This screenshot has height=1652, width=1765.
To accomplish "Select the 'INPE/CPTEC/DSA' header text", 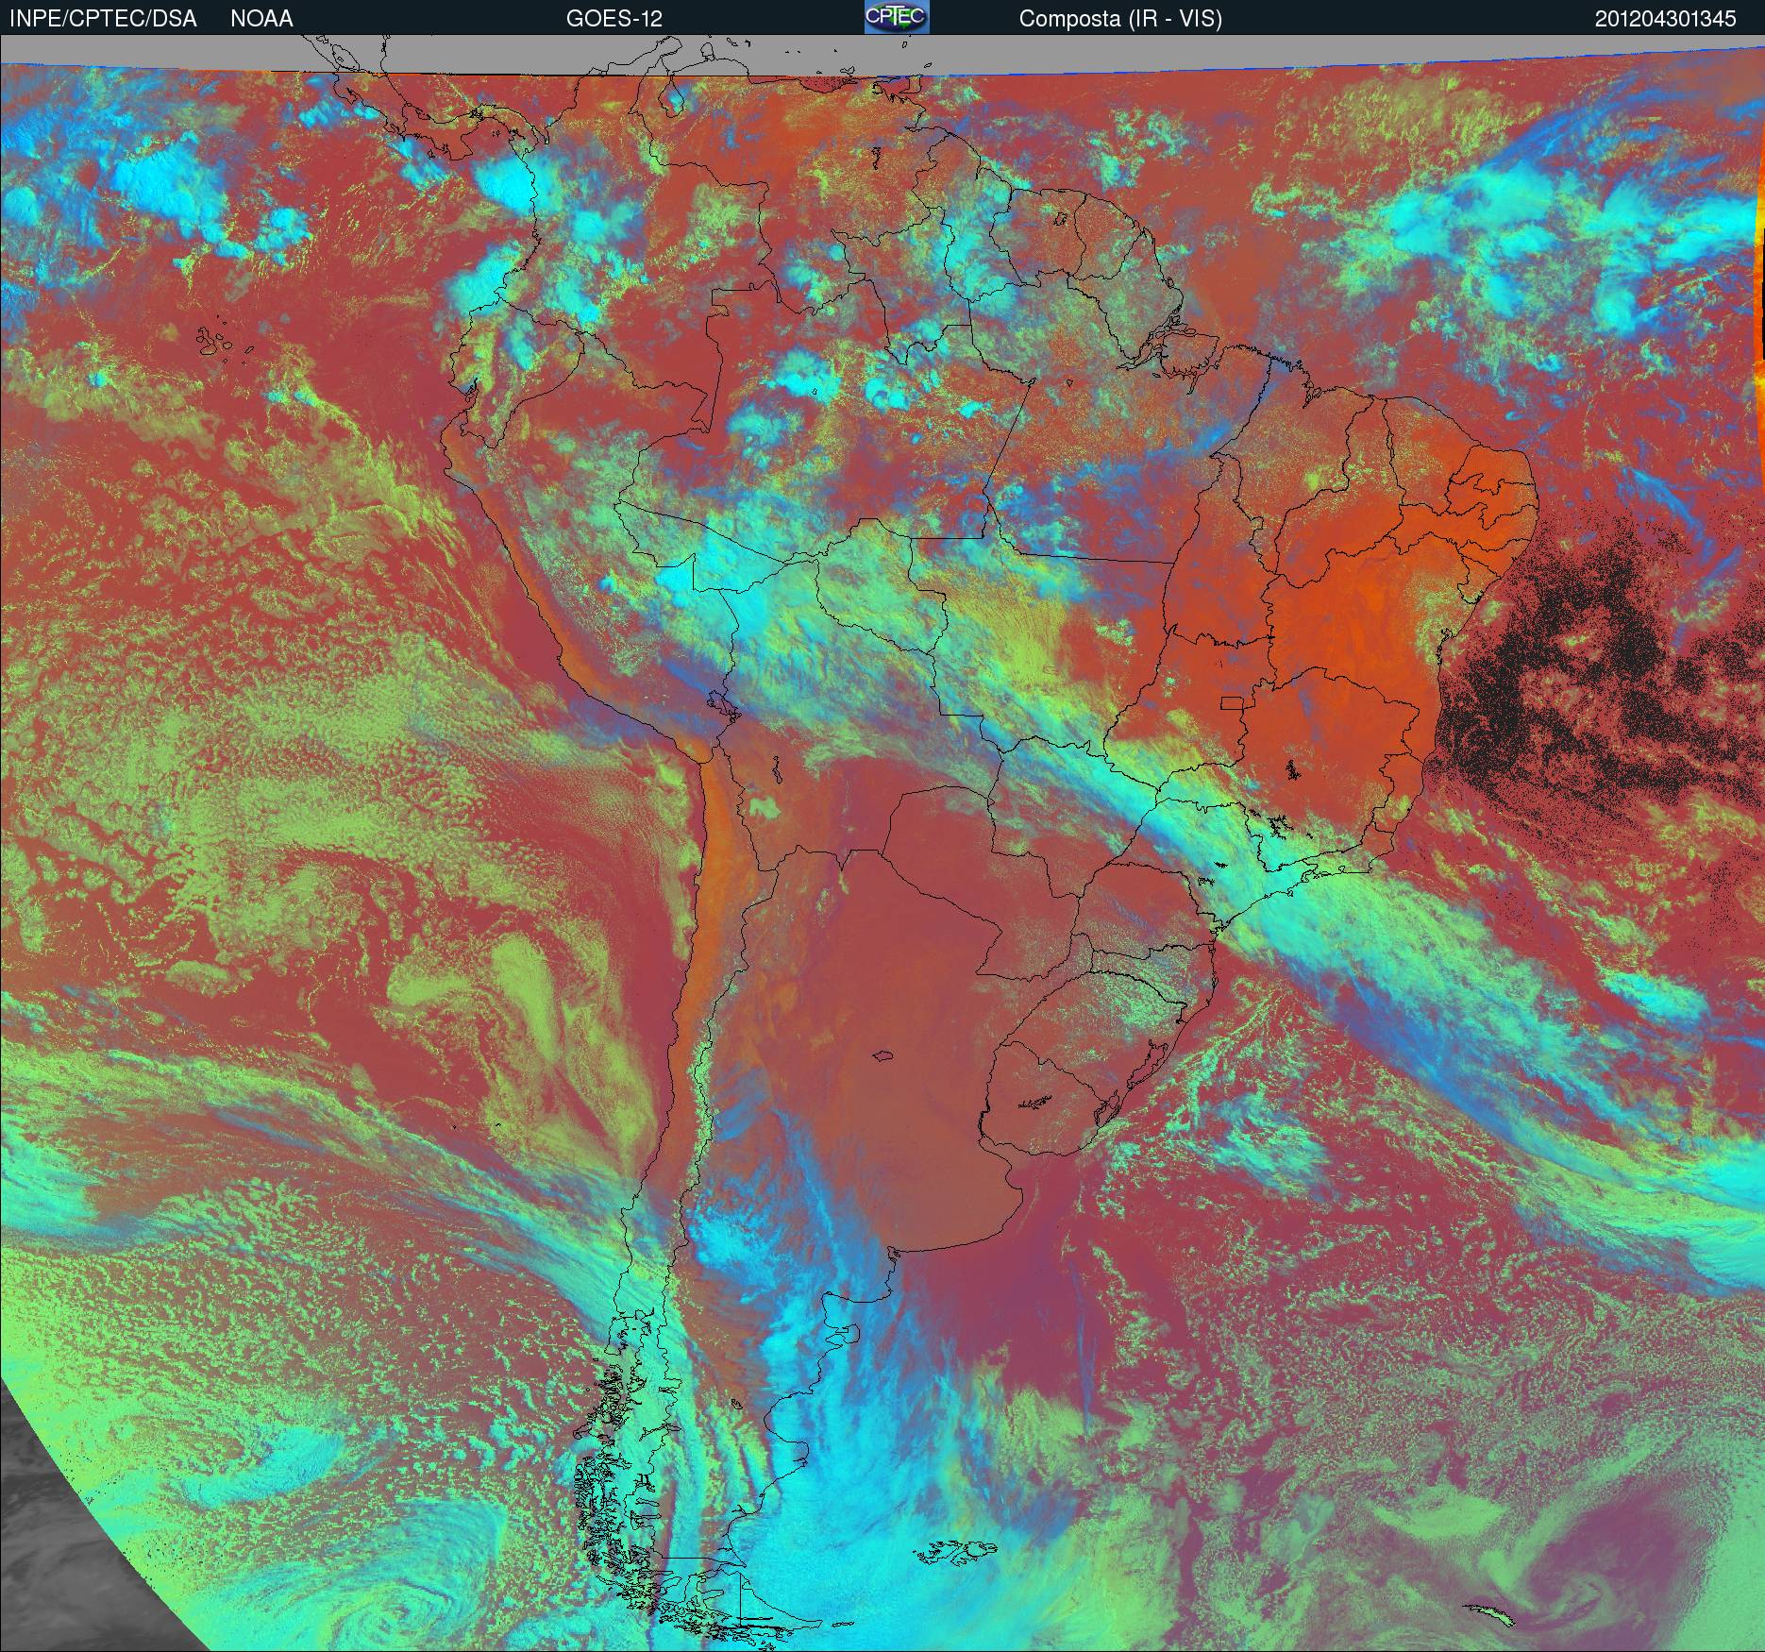I will click(x=103, y=19).
